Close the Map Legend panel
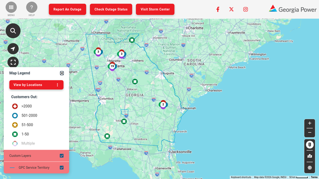319x179 pixels. click(62, 73)
